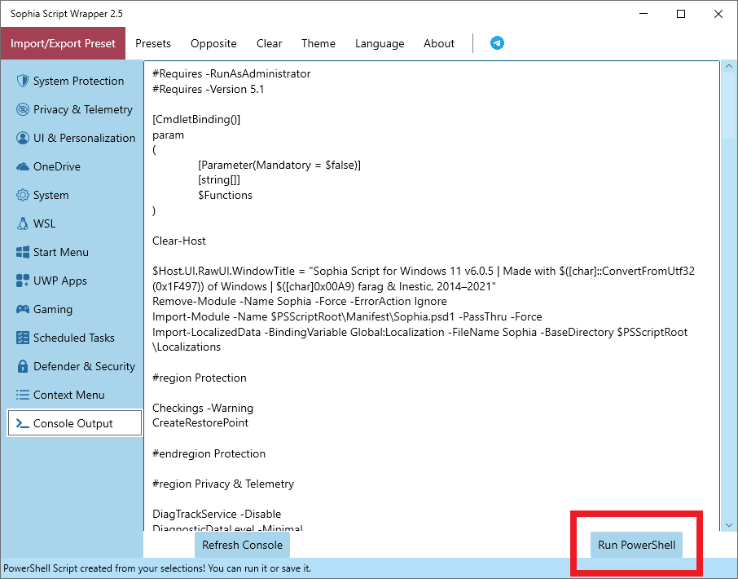Click the console scrollbar up arrow

point(728,66)
